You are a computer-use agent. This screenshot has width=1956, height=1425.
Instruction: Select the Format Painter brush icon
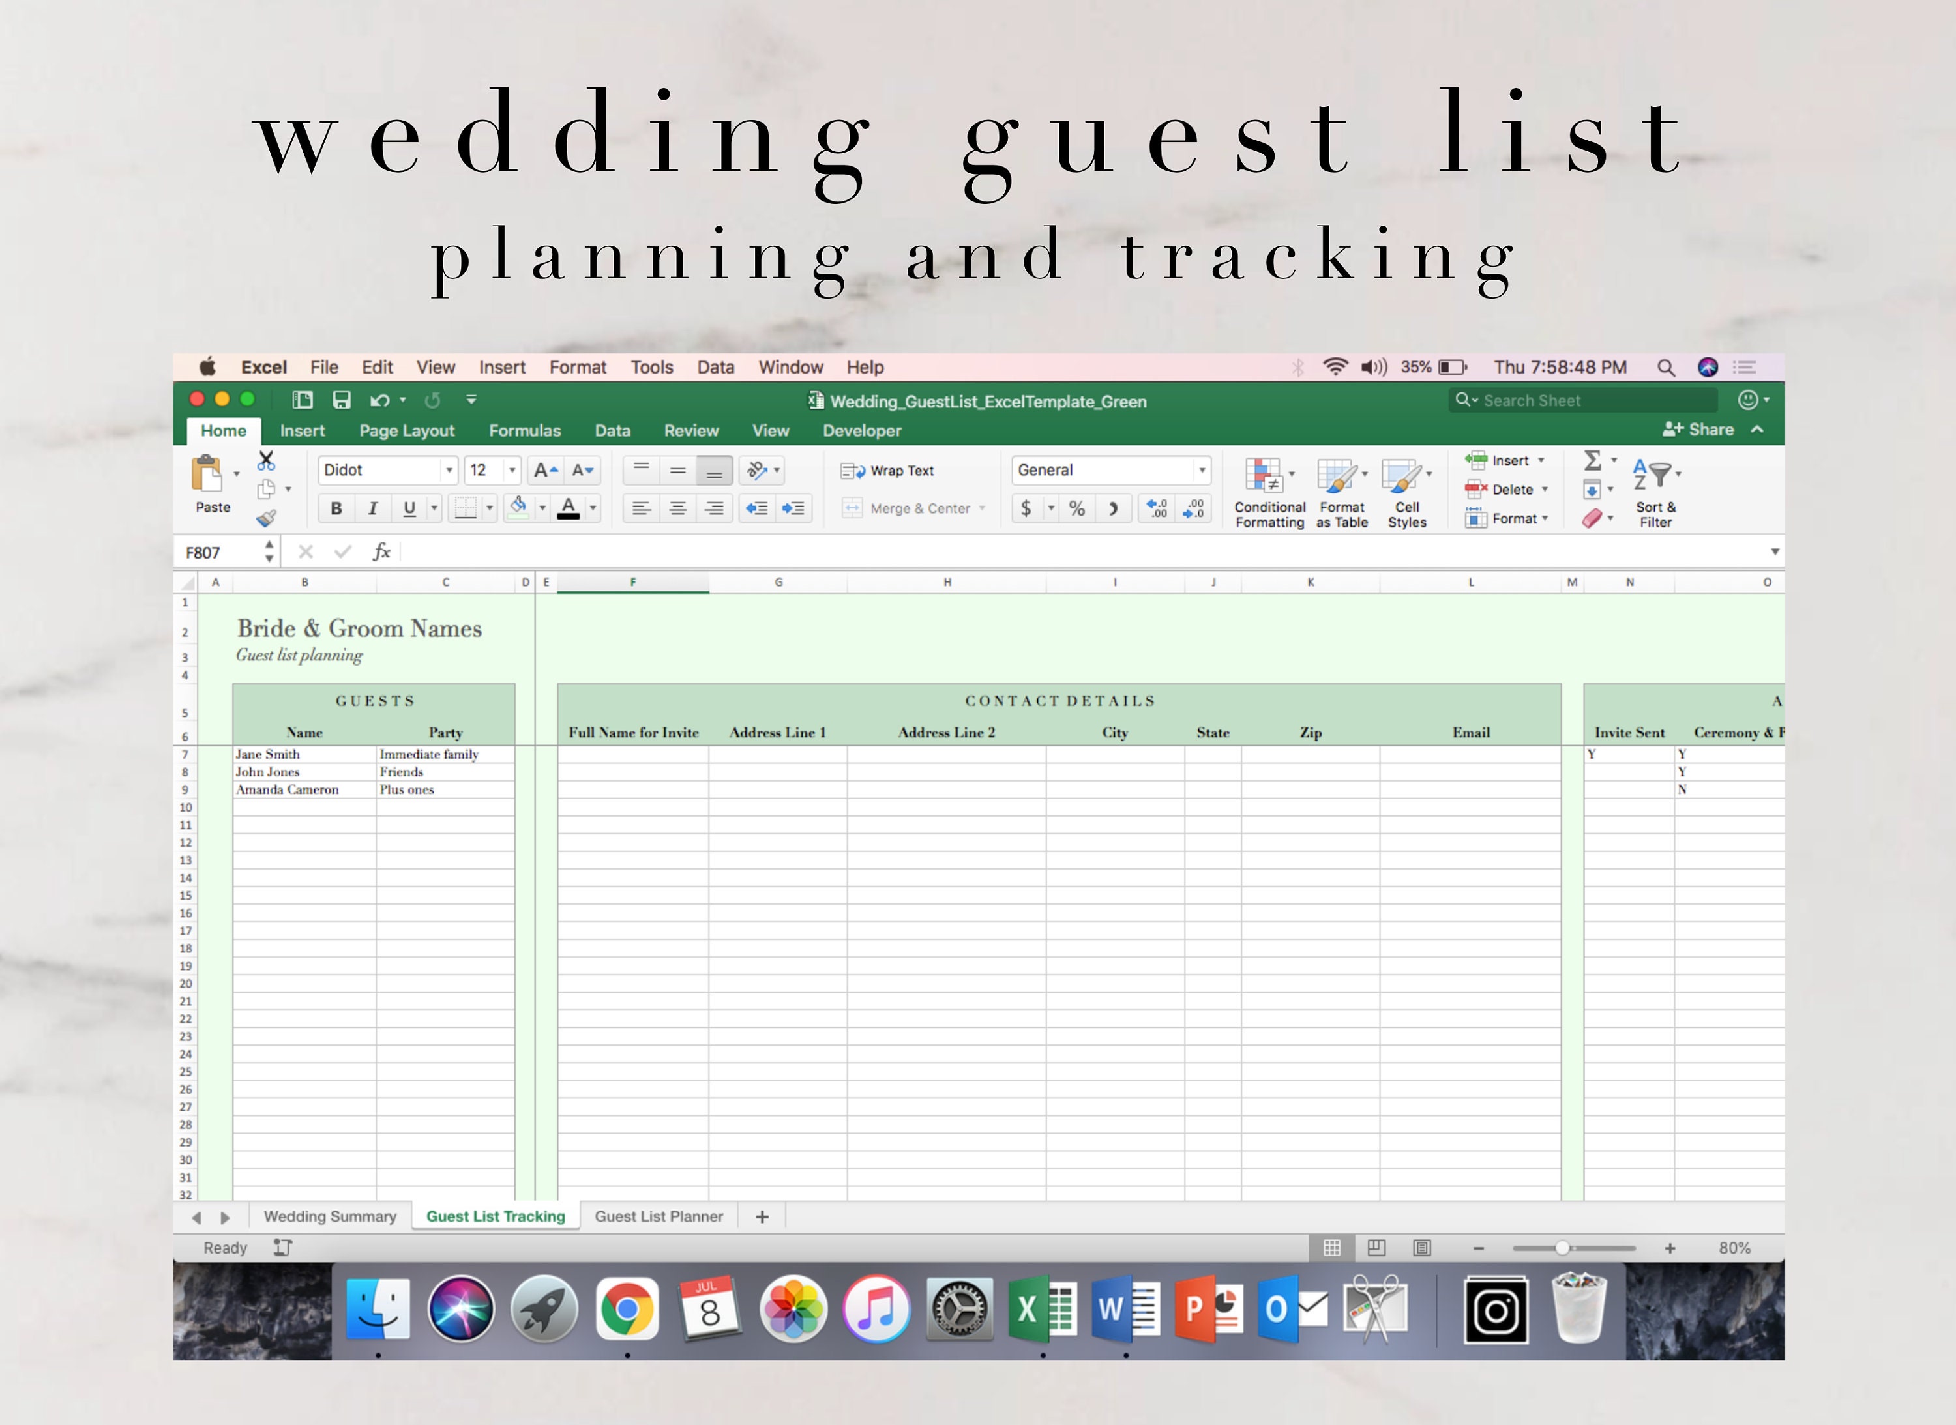[x=267, y=518]
